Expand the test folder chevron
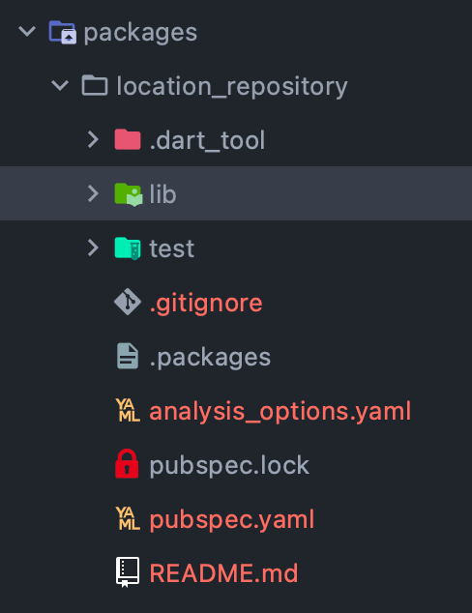Image resolution: width=472 pixels, height=613 pixels. point(93,248)
